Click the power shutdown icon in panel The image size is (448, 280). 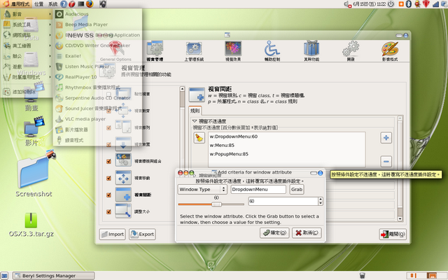[391, 4]
